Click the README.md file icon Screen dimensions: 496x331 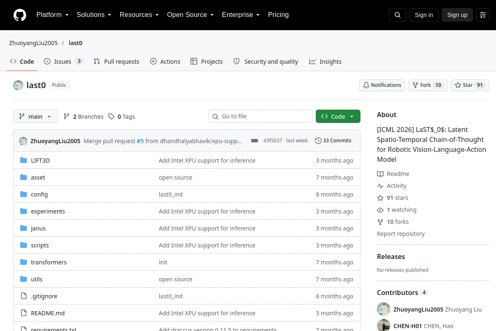pyautogui.click(x=24, y=313)
